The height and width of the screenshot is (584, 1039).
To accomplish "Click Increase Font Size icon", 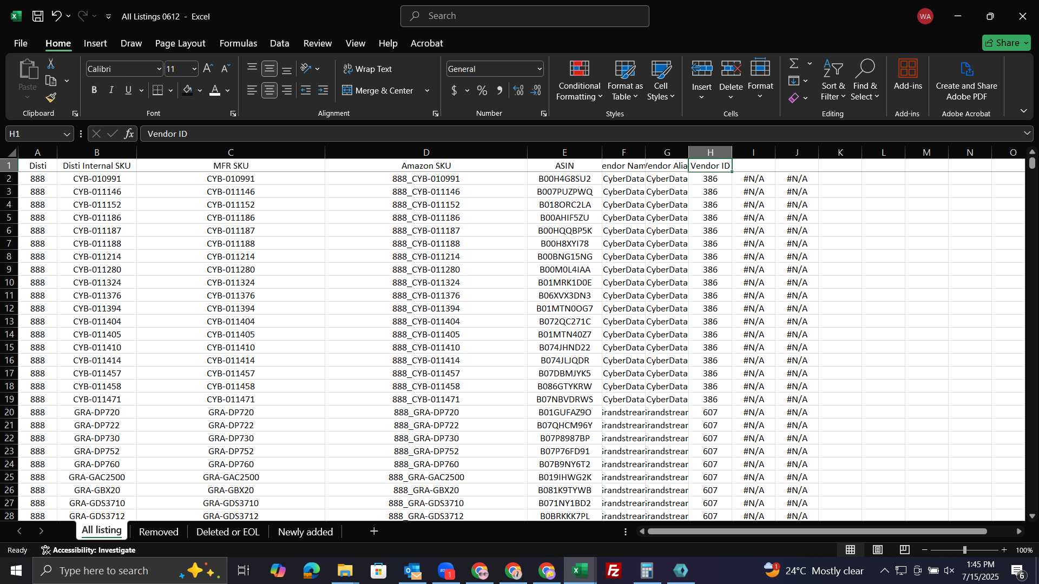I will [208, 69].
